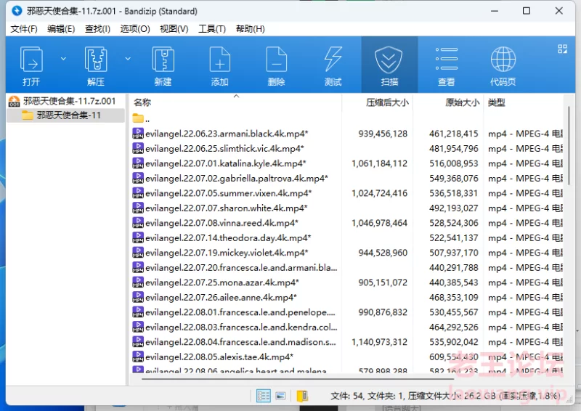581x411 pixels.
Task: Open the 文件(F) menu
Action: (24, 29)
